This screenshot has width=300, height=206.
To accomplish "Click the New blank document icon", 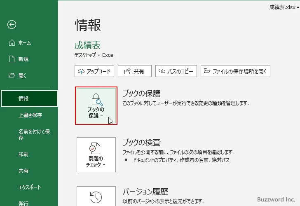I will (x=12, y=59).
